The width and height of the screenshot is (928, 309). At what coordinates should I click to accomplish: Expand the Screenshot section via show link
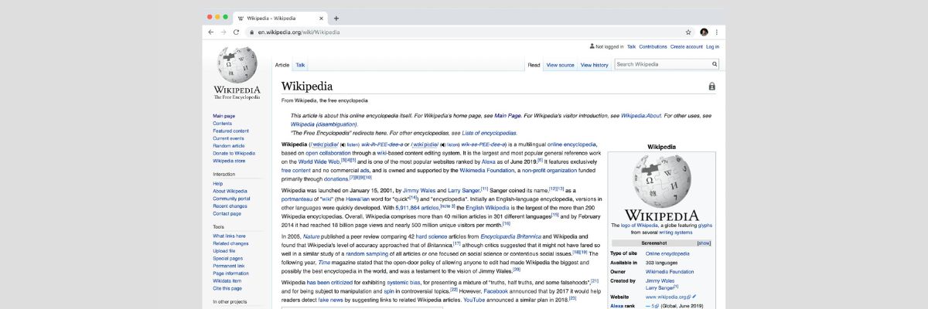click(704, 243)
